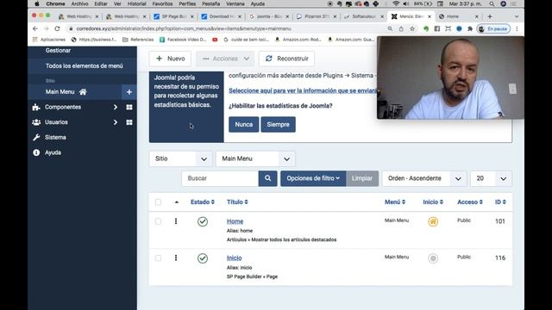
Task: Open Todos los elementos de menú
Action: pyautogui.click(x=85, y=65)
